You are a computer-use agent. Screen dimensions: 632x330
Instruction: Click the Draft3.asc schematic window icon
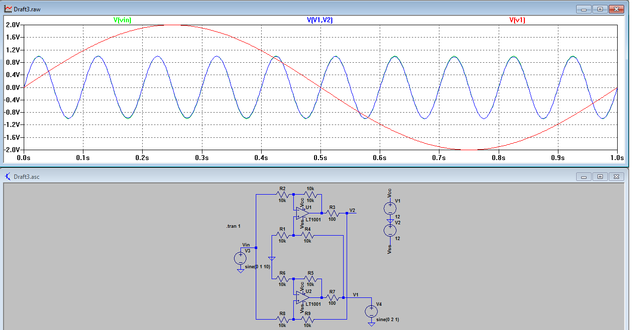8,176
